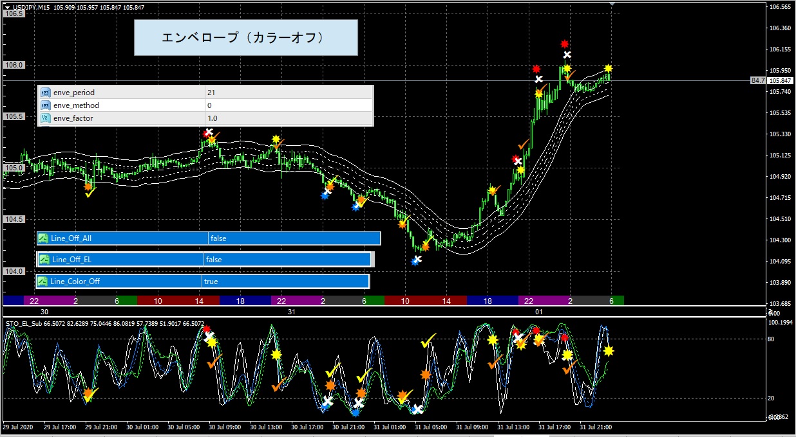The image size is (796, 437).
Task: Edit the enve_factor value 1.0
Action: [289, 118]
